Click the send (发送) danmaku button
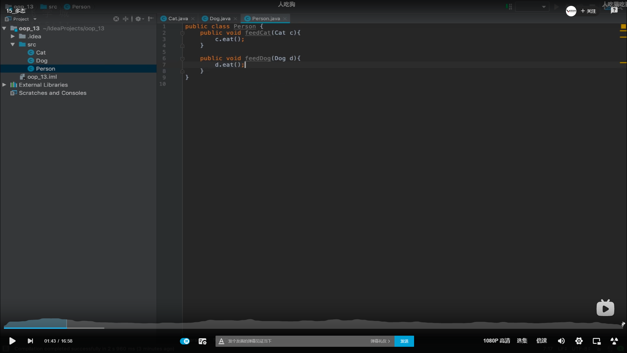Viewport: 627px width, 353px height. coord(404,341)
